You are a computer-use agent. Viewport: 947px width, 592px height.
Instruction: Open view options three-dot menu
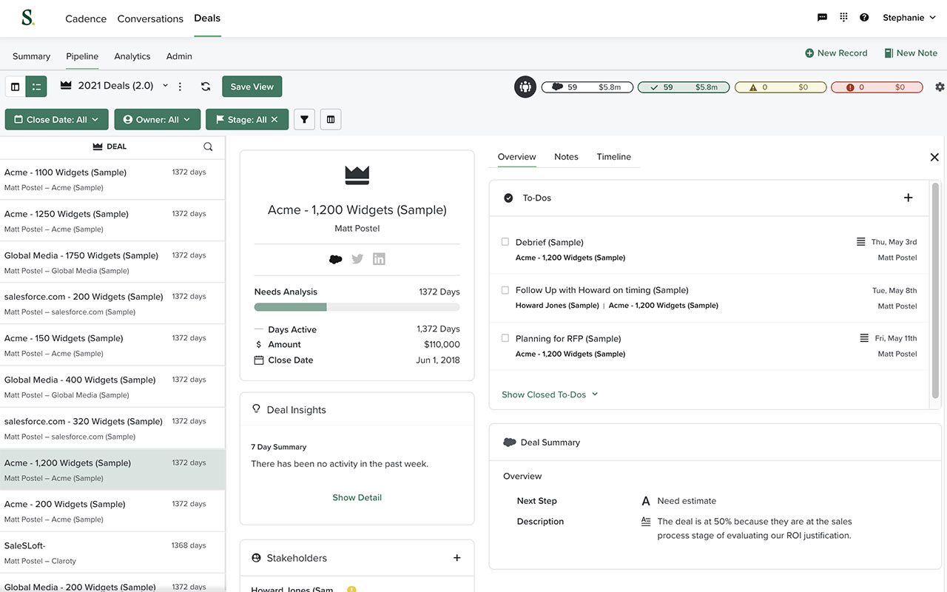click(180, 87)
